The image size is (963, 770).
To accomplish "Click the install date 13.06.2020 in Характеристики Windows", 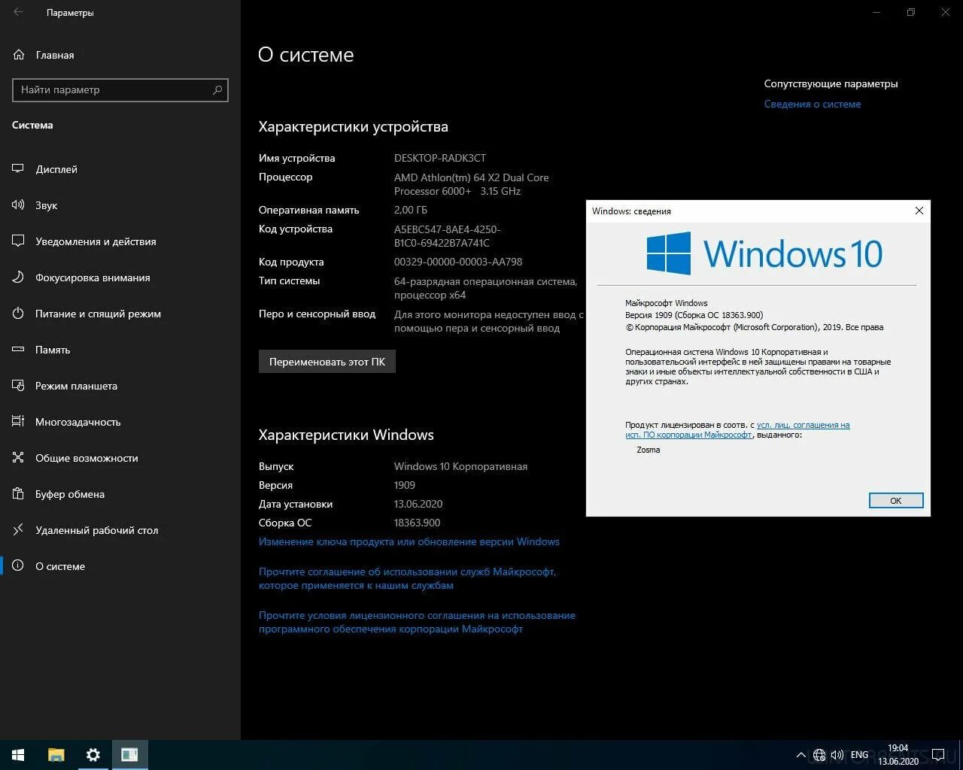I will (418, 504).
